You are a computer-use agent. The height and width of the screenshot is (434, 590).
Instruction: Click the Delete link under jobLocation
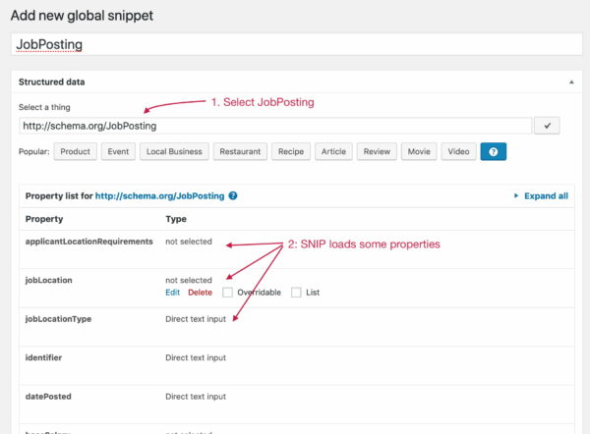[x=201, y=293]
